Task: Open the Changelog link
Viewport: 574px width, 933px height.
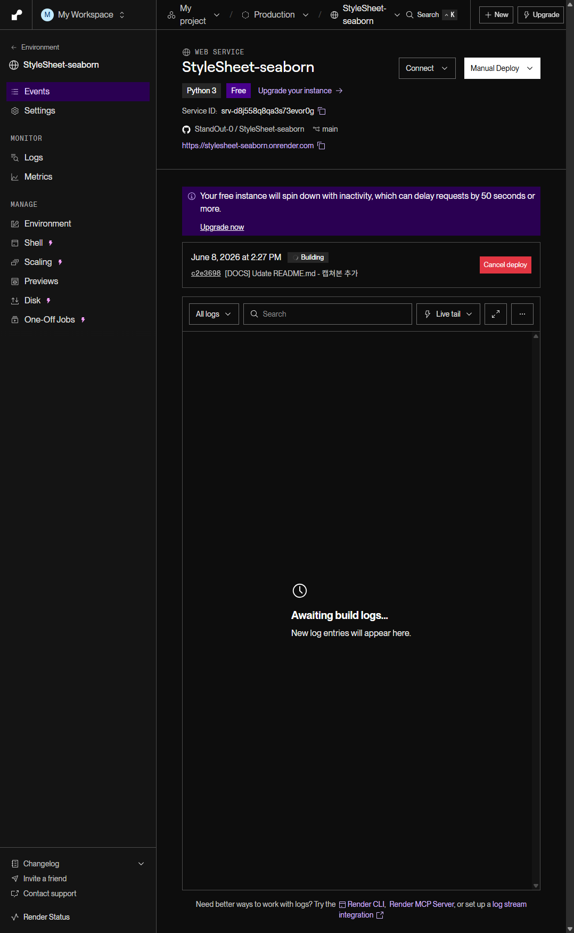Action: [41, 864]
